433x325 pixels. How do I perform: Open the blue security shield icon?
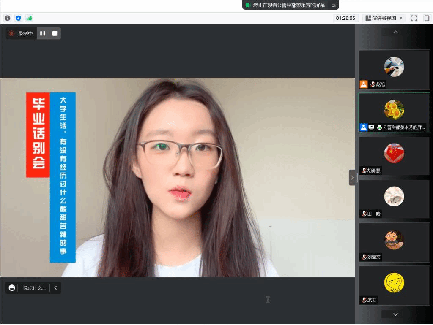pyautogui.click(x=18, y=18)
